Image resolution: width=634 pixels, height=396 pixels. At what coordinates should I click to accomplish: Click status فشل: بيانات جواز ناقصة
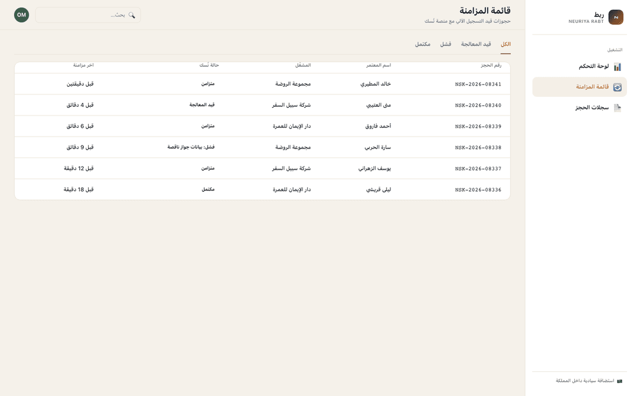[191, 147]
